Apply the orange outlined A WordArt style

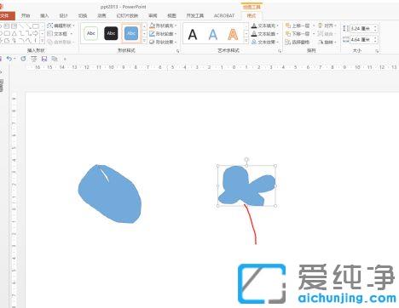click(x=233, y=35)
